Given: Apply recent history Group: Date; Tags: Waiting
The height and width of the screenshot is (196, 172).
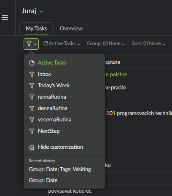Looking at the screenshot, I should tap(60, 169).
